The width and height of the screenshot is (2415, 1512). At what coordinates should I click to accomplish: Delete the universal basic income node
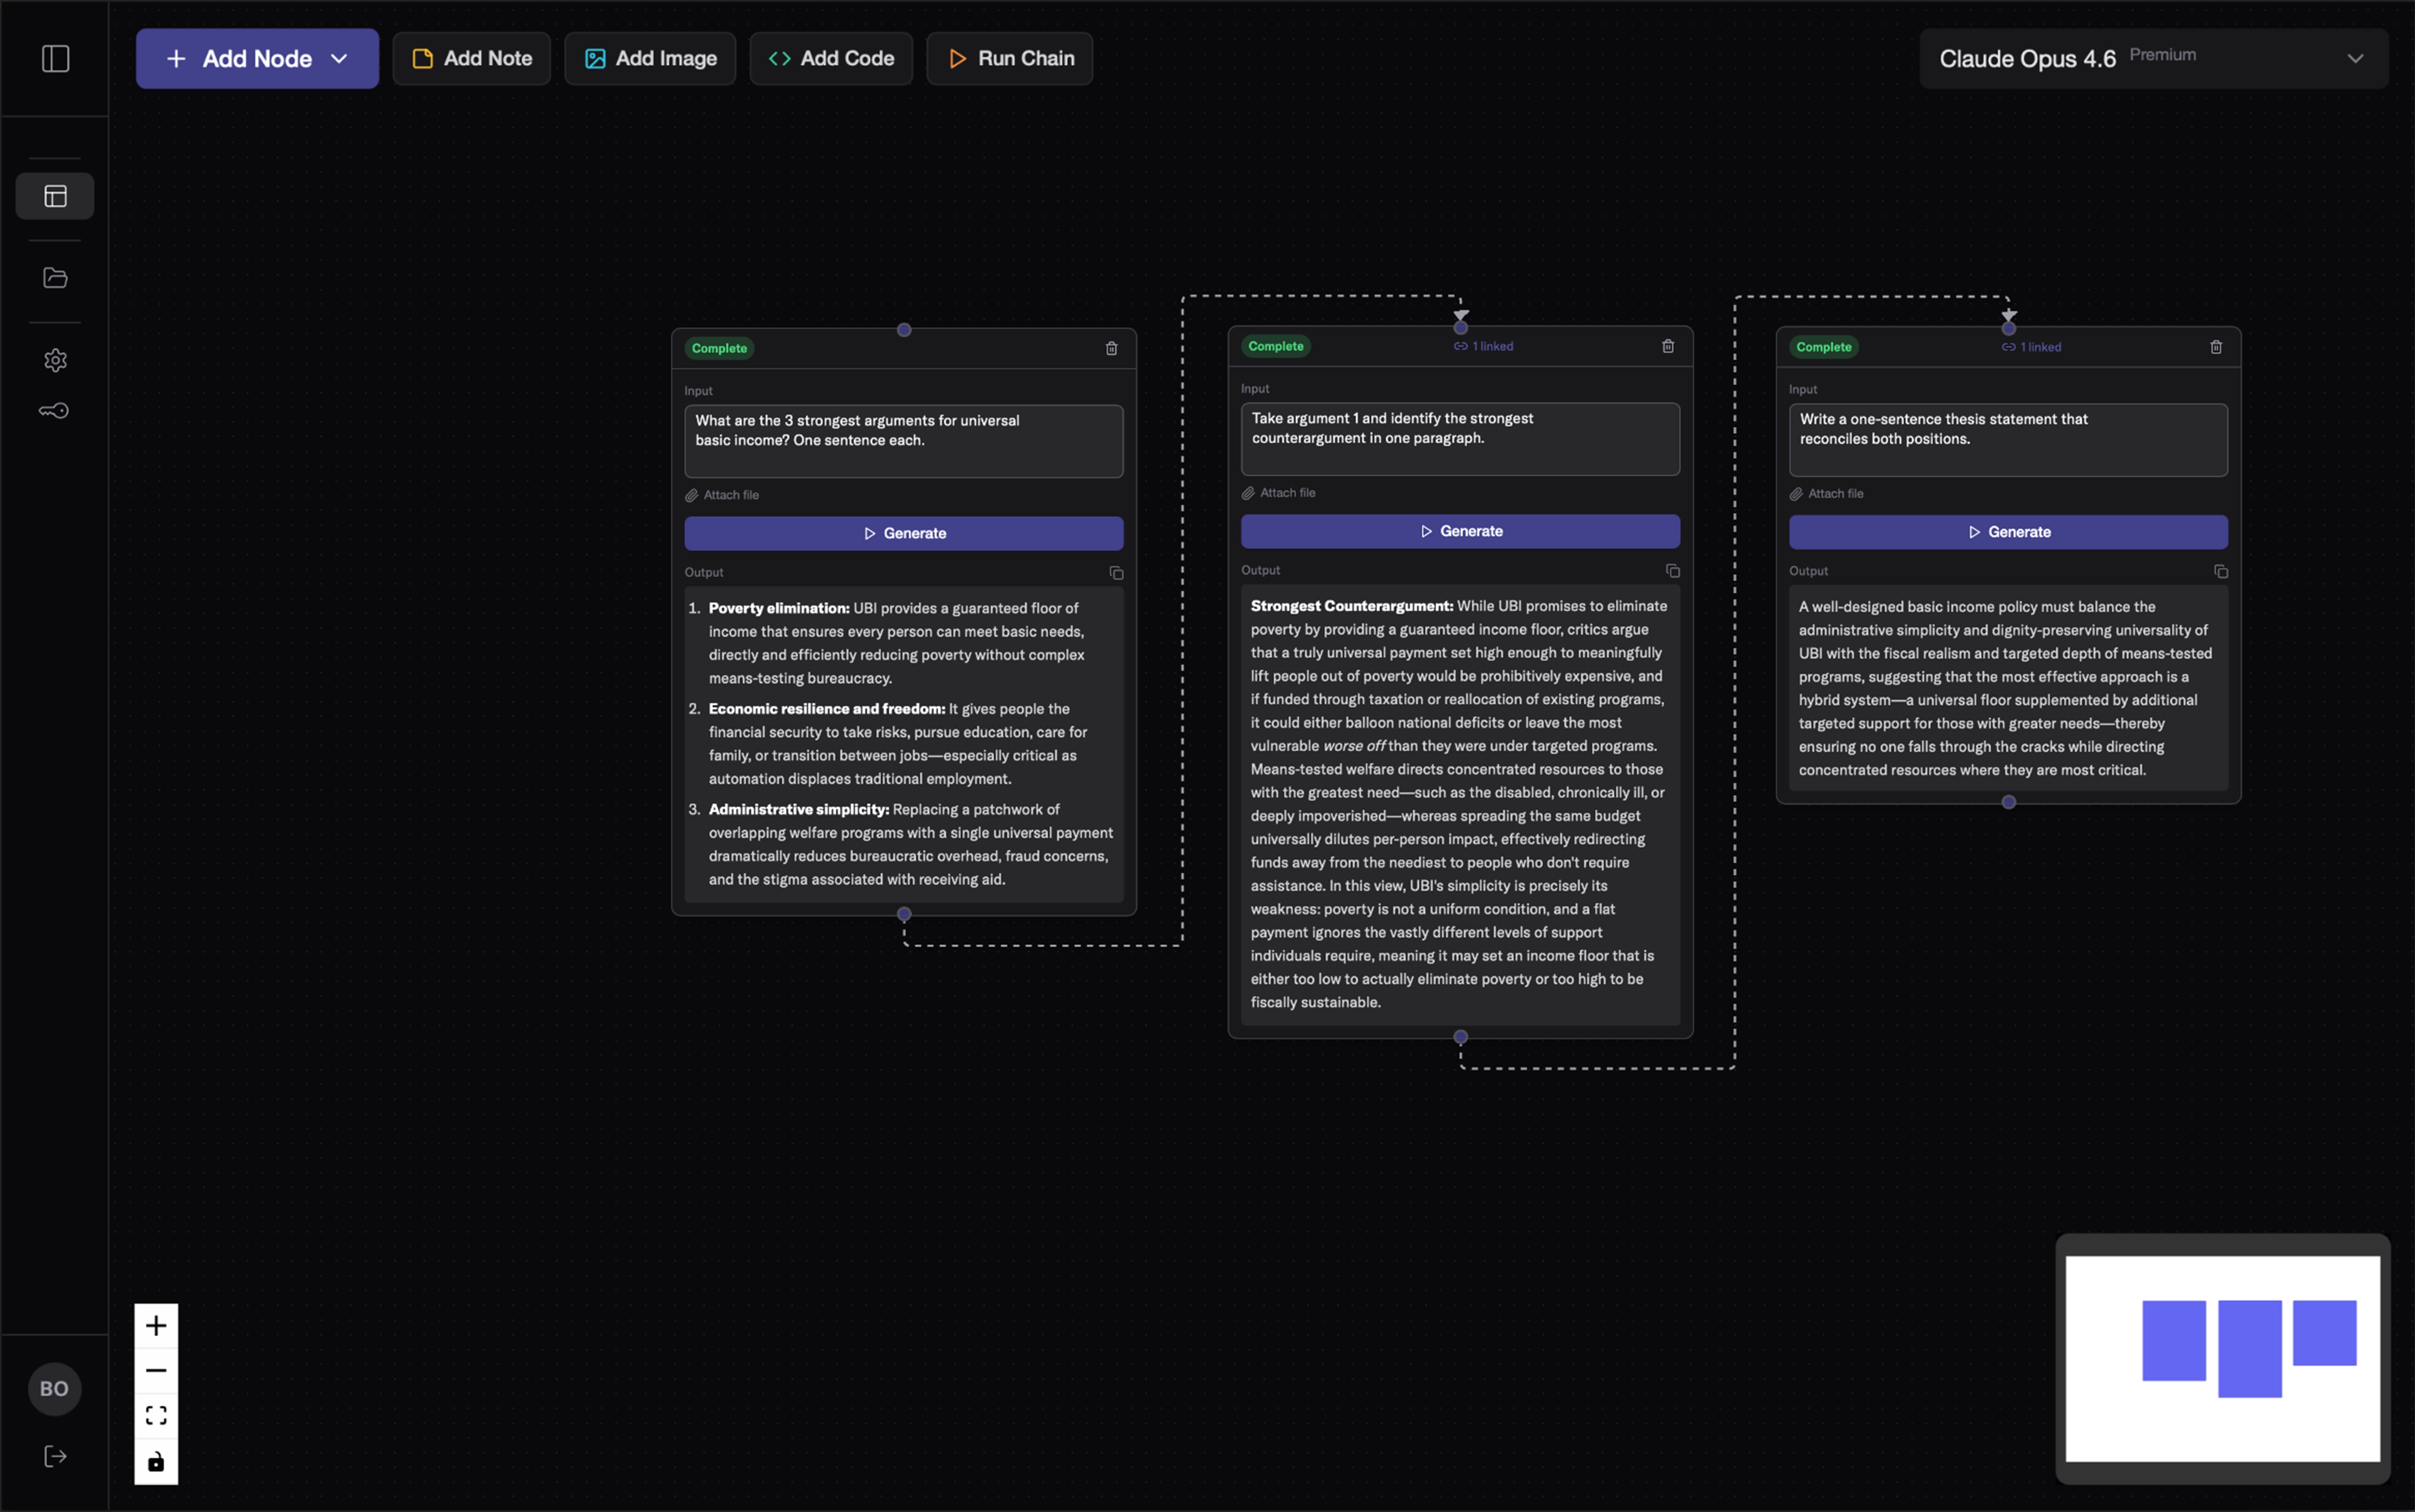[x=1111, y=349]
